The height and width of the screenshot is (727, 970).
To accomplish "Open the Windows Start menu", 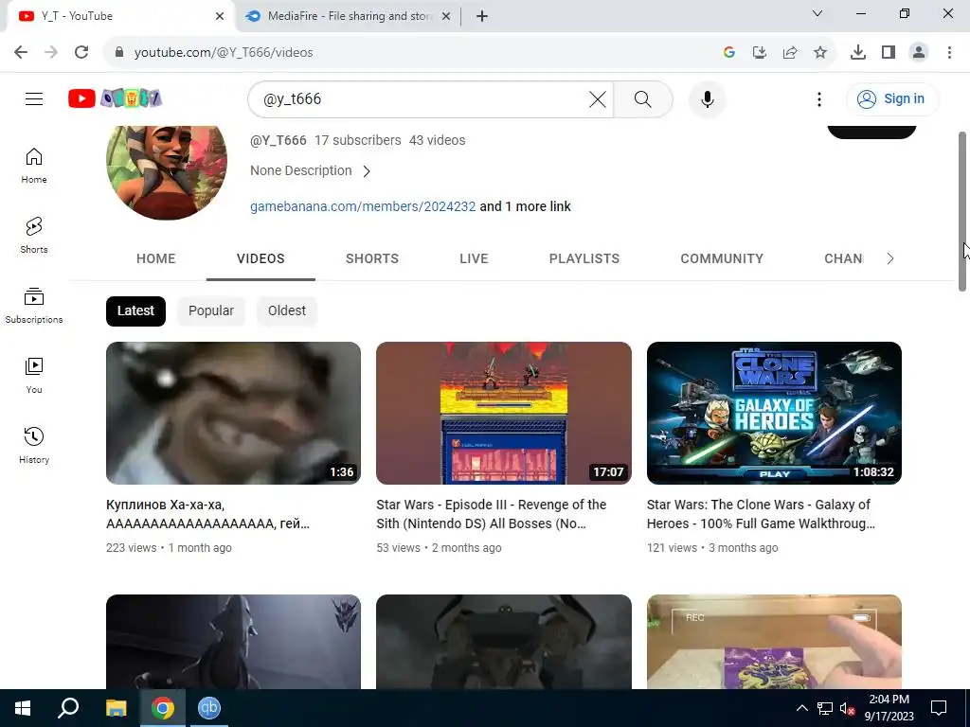I will (23, 708).
